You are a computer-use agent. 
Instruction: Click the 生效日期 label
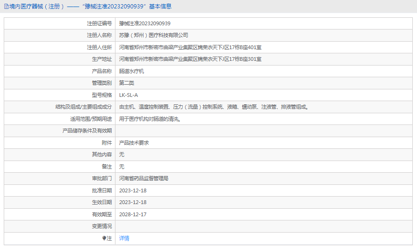pos(102,202)
